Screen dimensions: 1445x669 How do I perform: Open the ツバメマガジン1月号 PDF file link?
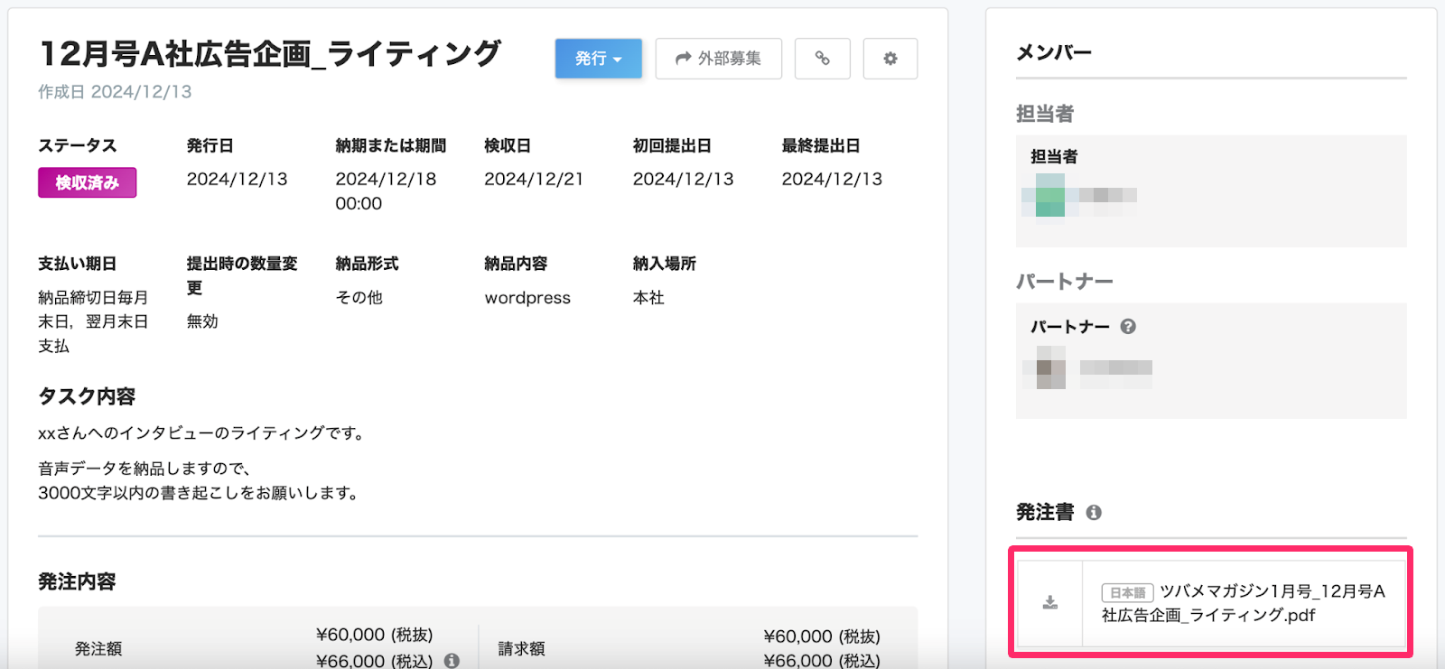(x=1244, y=603)
